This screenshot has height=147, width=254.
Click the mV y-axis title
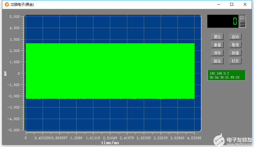(x=5, y=74)
